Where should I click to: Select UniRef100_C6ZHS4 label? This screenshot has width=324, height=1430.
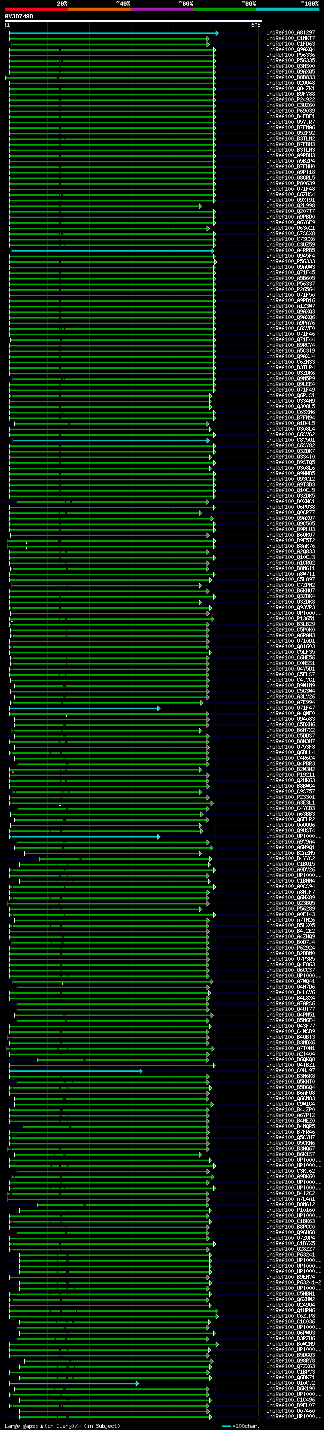tap(291, 195)
